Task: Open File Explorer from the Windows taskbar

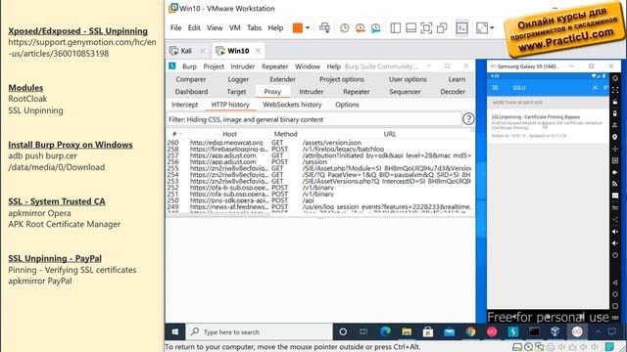Action: point(407,331)
